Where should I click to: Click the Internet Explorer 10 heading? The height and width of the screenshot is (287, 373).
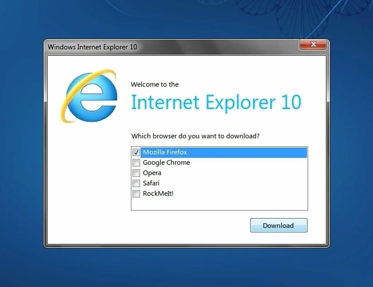coord(216,102)
